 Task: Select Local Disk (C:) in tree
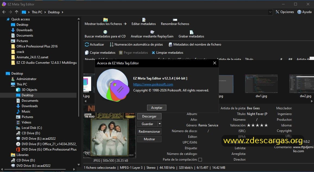[32, 128]
